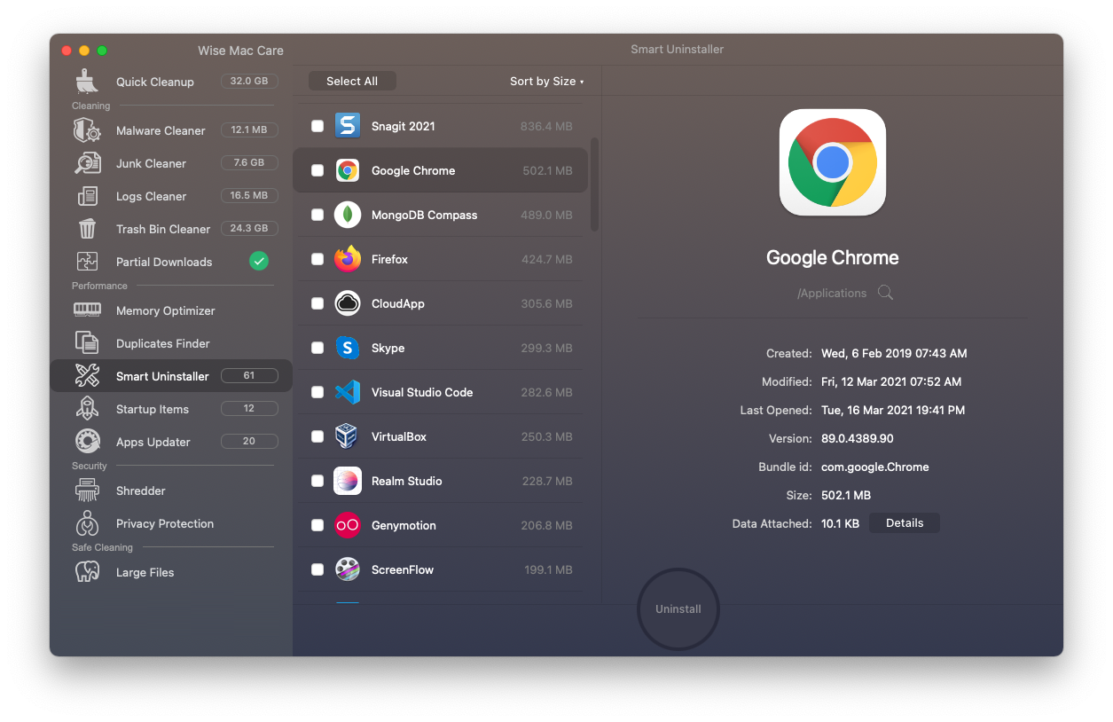Click the Google Chrome icon in the app list
This screenshot has width=1113, height=722.
pyautogui.click(x=348, y=170)
